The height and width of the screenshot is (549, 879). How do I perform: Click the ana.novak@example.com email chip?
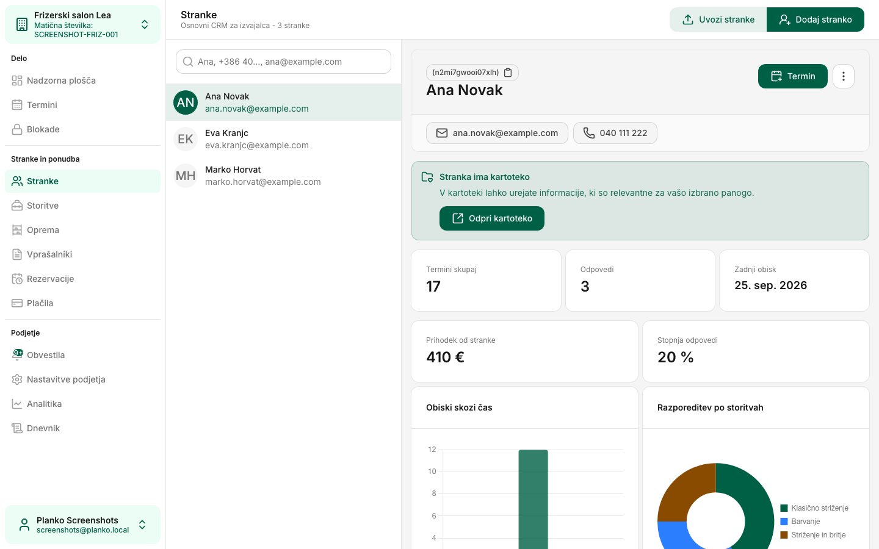click(497, 133)
